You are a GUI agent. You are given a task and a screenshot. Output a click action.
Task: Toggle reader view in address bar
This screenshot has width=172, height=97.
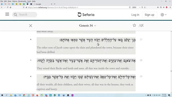tap(130, 7)
